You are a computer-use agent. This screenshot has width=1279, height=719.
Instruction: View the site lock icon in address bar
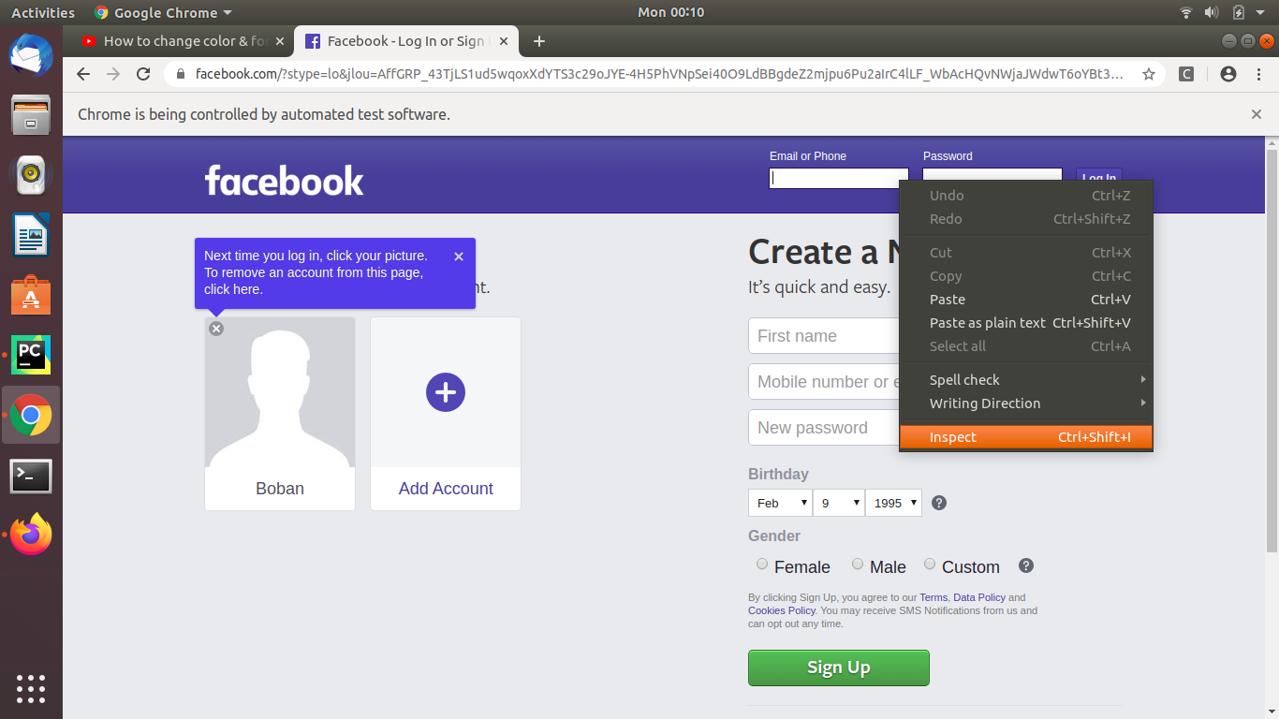(x=181, y=74)
